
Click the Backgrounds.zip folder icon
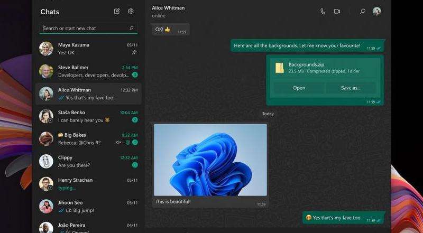click(279, 68)
